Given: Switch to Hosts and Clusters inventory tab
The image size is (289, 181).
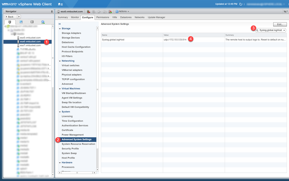Looking at the screenshot, I should (x=10, y=22).
